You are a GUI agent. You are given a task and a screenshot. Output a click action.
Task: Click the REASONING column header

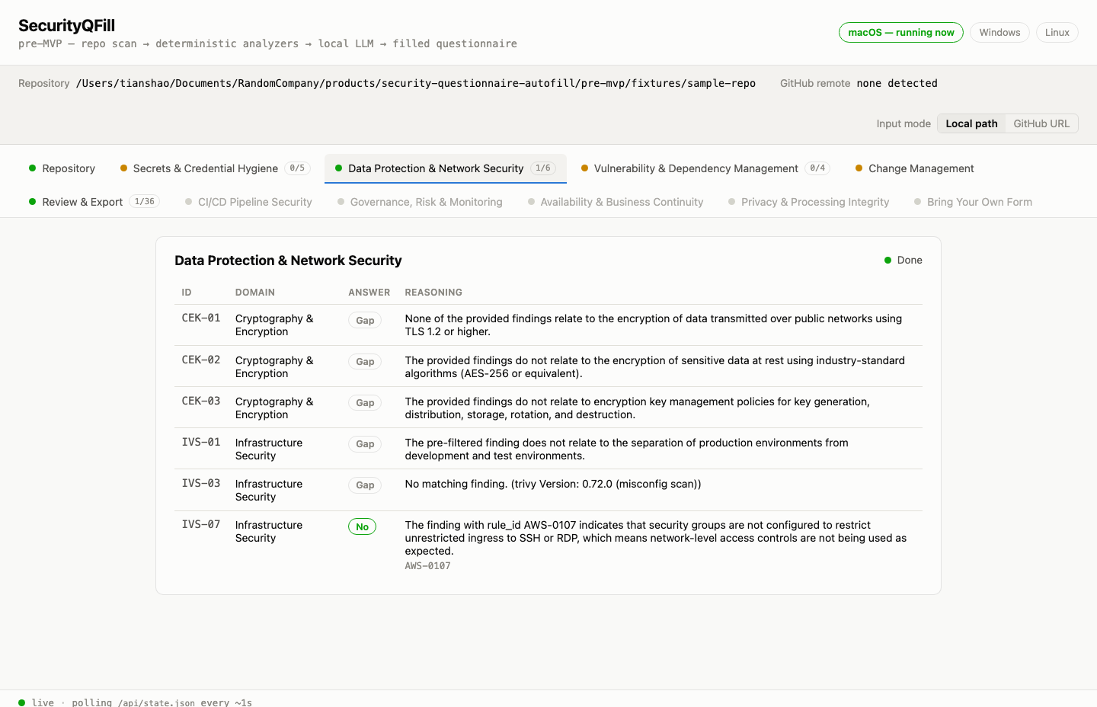tap(433, 293)
